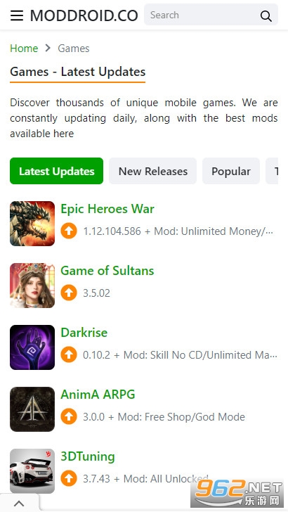Click the Darkrise purple hand icon
Viewport: 288px width, 512px height.
click(x=32, y=347)
